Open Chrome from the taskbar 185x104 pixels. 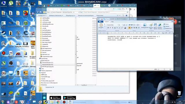pos(58,102)
